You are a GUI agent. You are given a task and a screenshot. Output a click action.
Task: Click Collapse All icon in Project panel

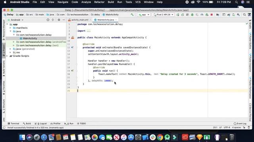[x=53, y=20]
